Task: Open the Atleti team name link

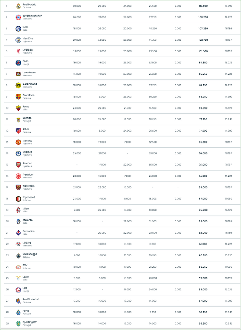Action: [x=26, y=129]
